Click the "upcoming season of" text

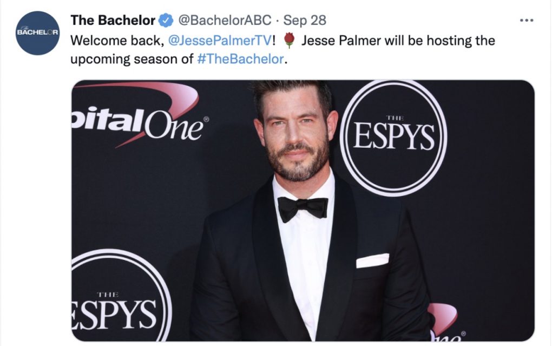pos(132,59)
